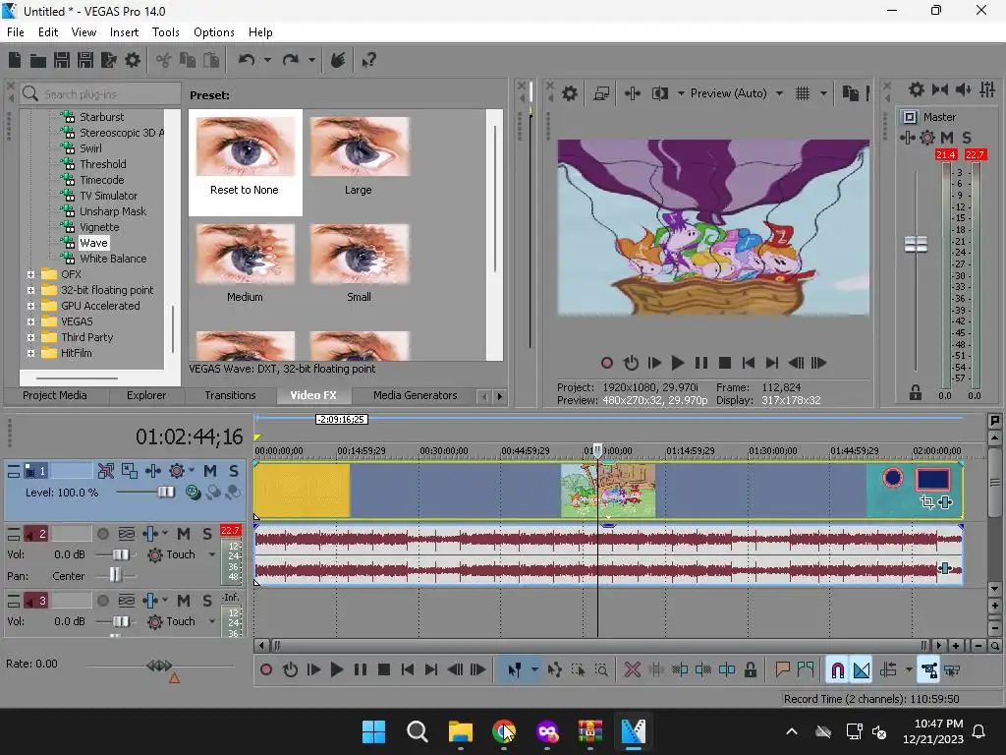Expand the OFX folder
This screenshot has height=755, width=1006.
tap(30, 274)
